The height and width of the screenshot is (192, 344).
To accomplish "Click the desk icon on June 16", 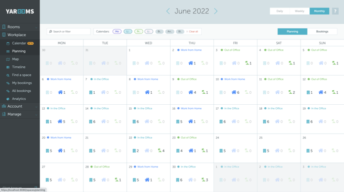I will click(x=177, y=122).
